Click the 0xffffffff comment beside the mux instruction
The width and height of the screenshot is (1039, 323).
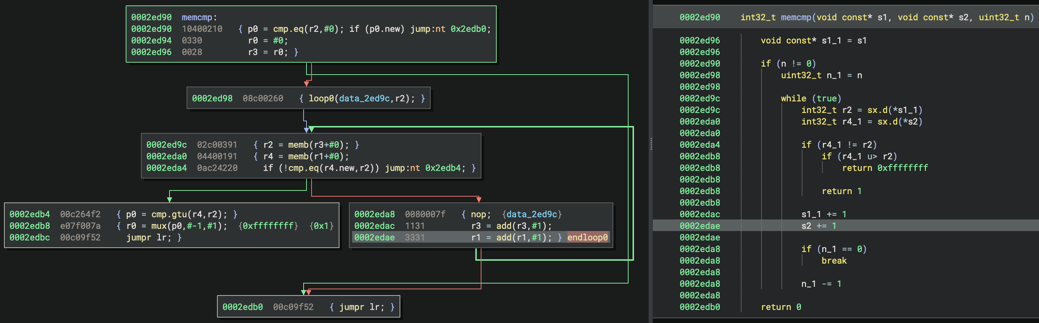pyautogui.click(x=268, y=226)
